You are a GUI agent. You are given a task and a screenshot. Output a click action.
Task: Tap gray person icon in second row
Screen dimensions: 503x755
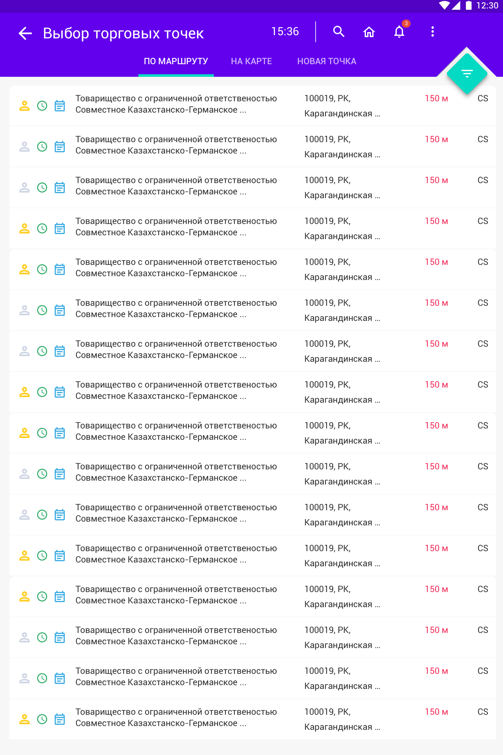coord(25,147)
